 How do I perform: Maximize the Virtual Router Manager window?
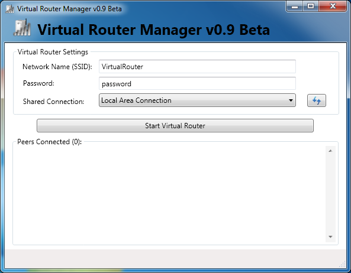[x=311, y=6]
